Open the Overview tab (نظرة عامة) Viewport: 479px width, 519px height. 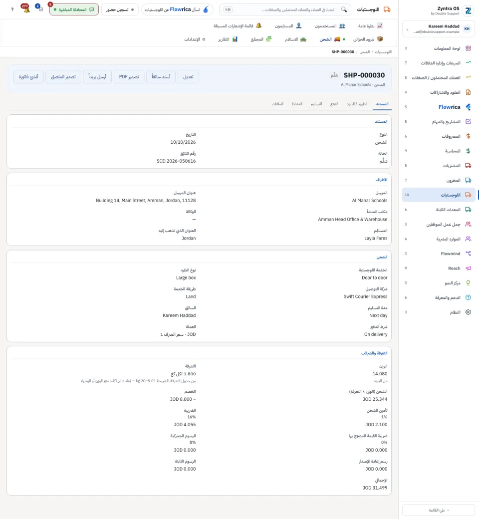370,26
